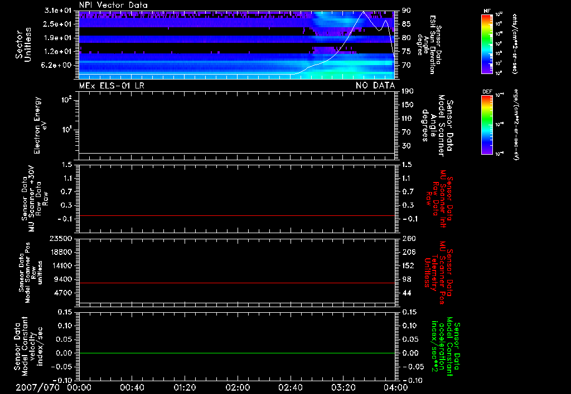Click the "23500" scanner position tick label
571x394 pixels.
(x=60, y=239)
